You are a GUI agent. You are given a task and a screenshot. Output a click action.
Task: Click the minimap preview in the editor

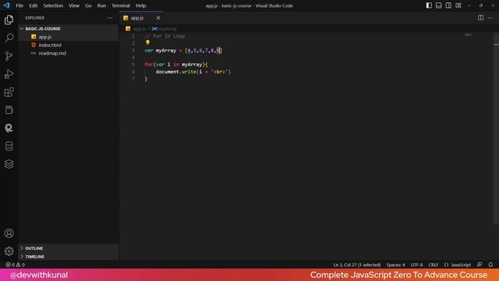click(468, 34)
